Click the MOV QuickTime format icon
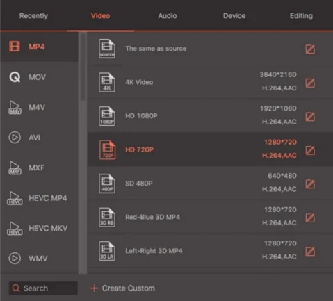This screenshot has height=301, width=333. point(15,77)
